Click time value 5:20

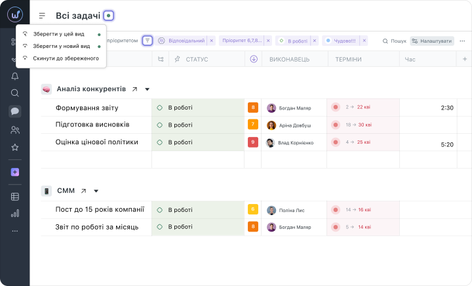pos(447,144)
